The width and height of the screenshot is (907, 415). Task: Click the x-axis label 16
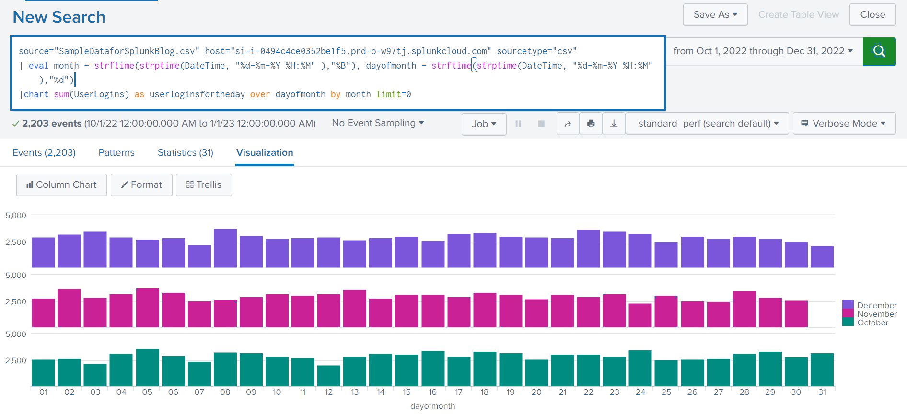point(432,392)
